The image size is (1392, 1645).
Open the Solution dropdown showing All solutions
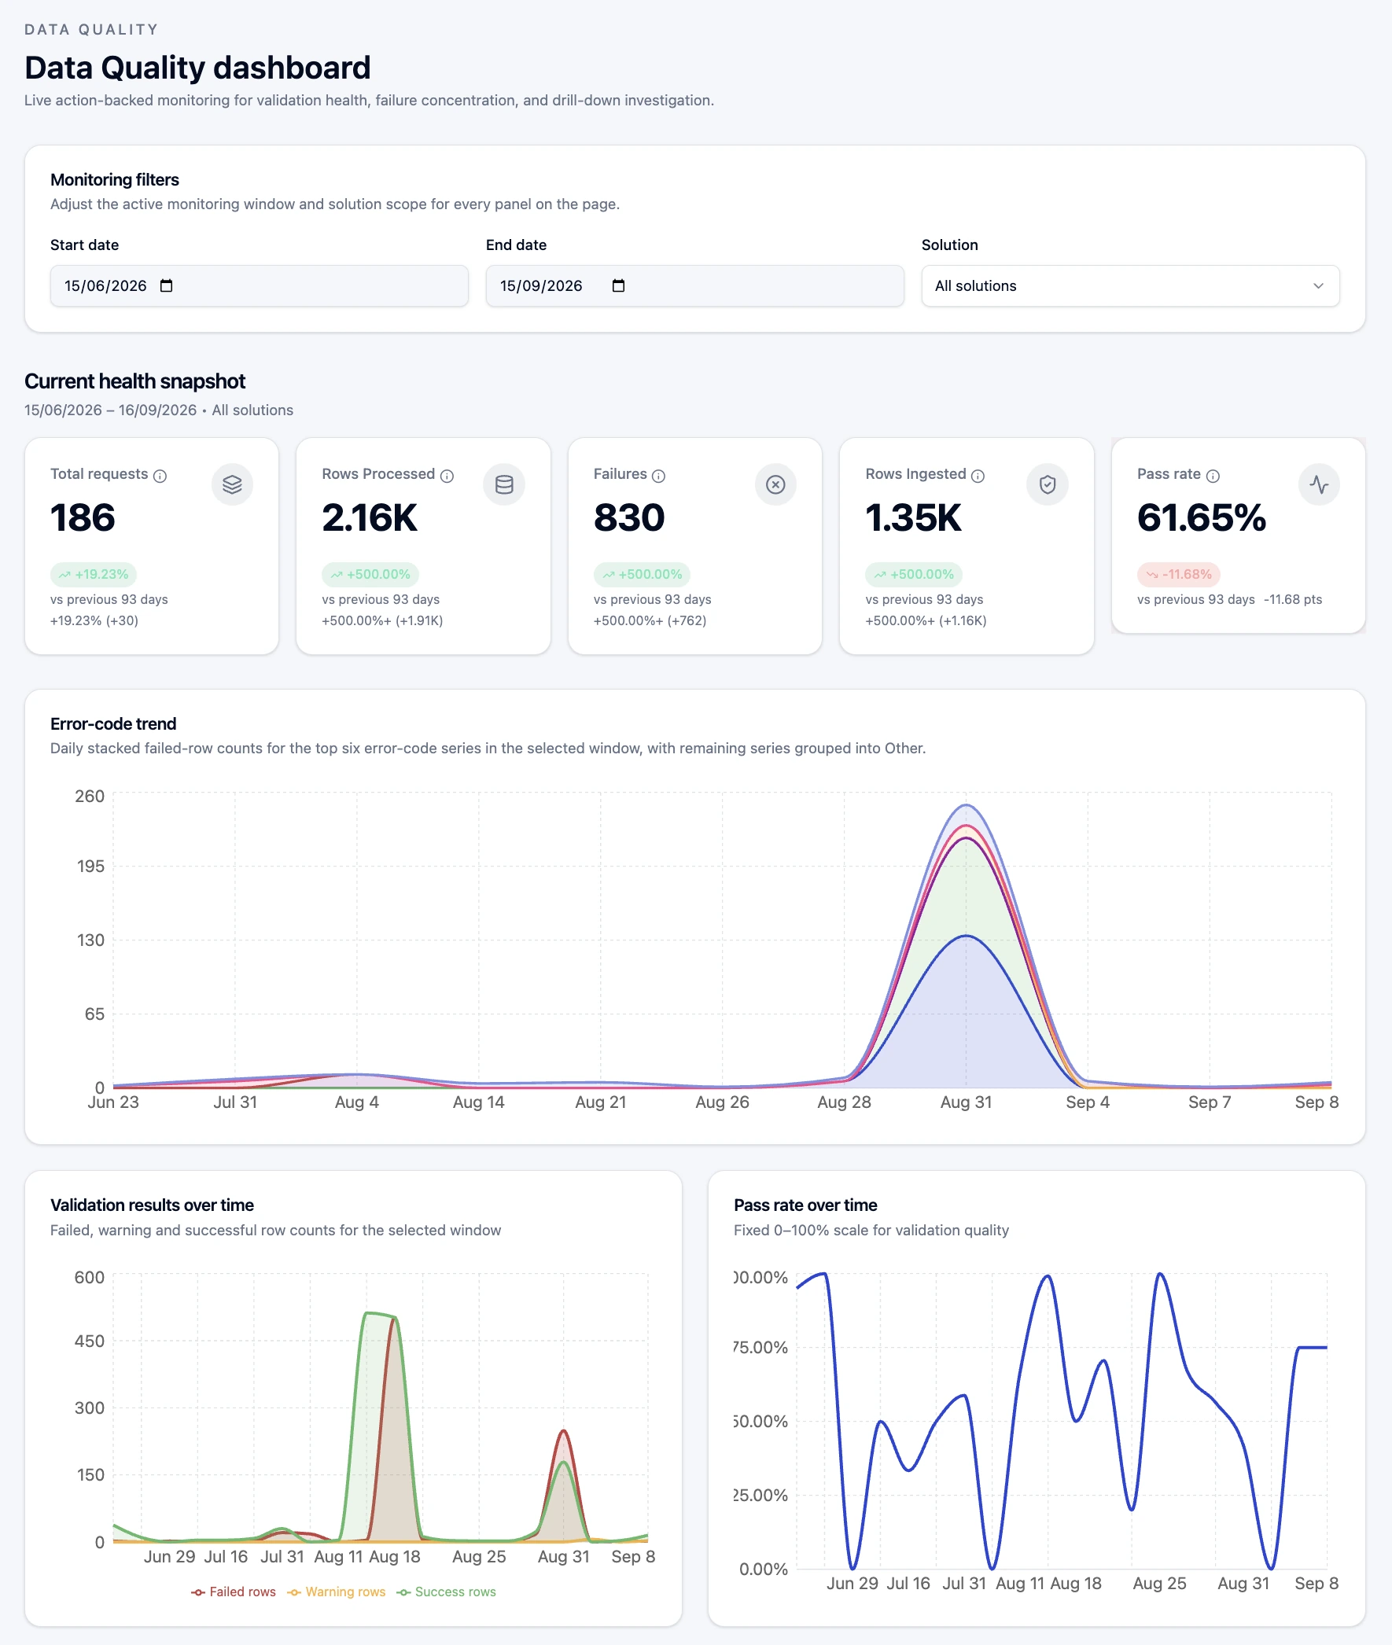(x=1130, y=285)
